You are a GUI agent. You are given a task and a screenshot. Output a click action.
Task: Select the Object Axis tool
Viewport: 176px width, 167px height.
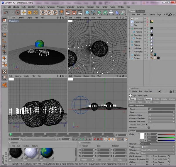point(4,41)
